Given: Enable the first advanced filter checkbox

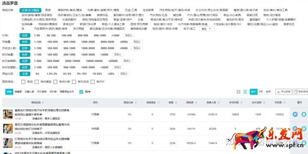Looking at the screenshot, I should click(x=24, y=81).
